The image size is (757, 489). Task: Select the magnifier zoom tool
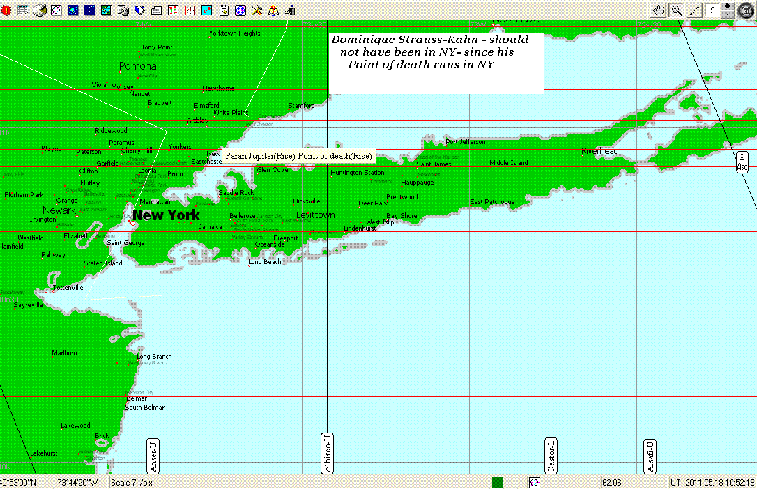pyautogui.click(x=677, y=10)
